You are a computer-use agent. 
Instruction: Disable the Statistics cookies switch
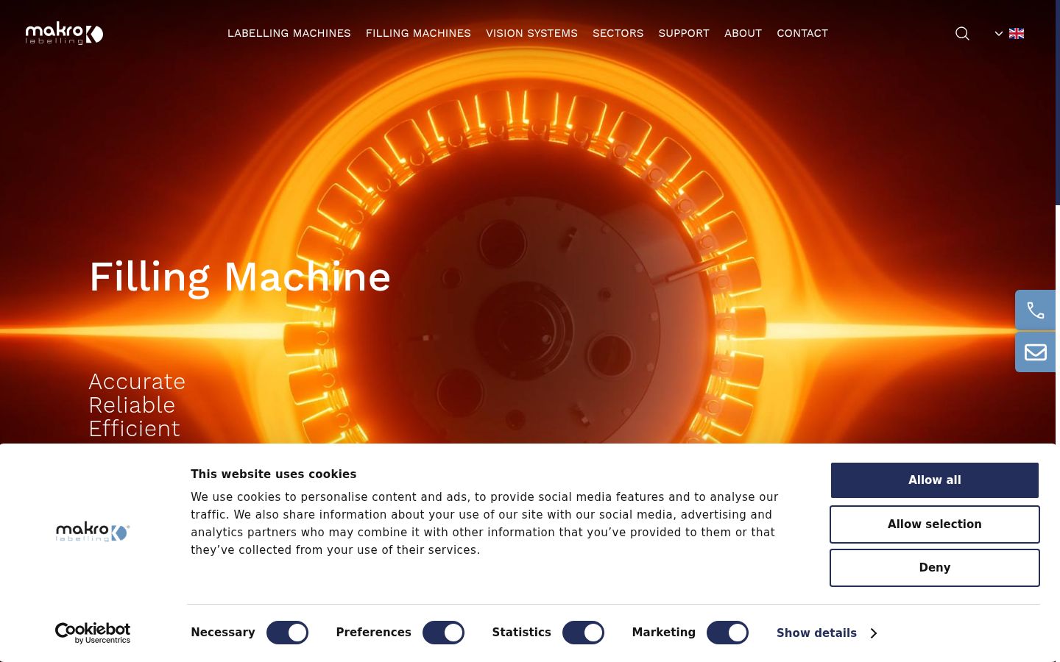coord(583,633)
